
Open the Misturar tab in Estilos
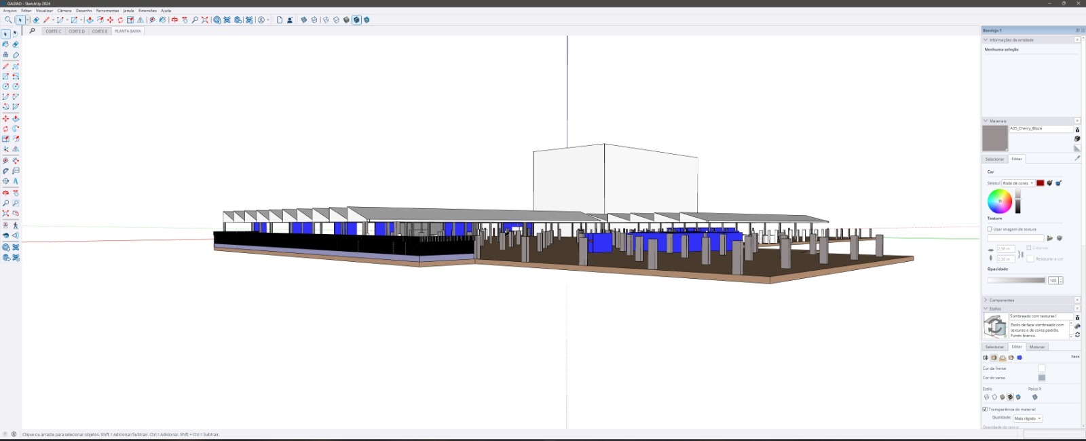click(1037, 347)
